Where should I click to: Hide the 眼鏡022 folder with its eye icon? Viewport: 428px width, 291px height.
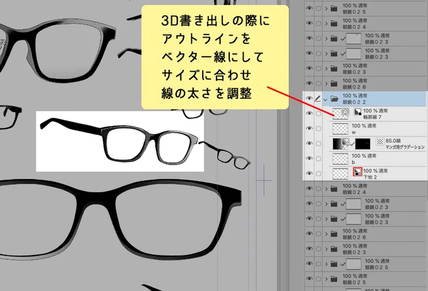(309, 99)
